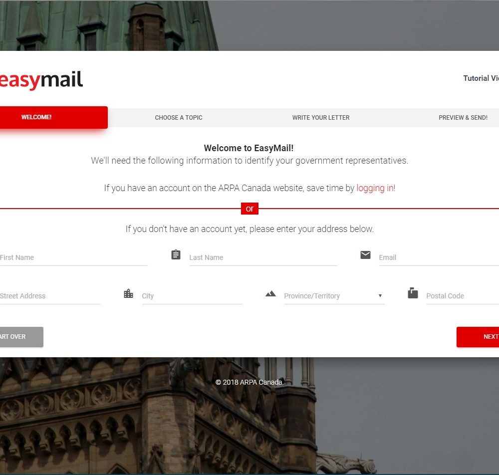Click the easymail logo
Viewport: 499px width, 475px height.
(41, 79)
